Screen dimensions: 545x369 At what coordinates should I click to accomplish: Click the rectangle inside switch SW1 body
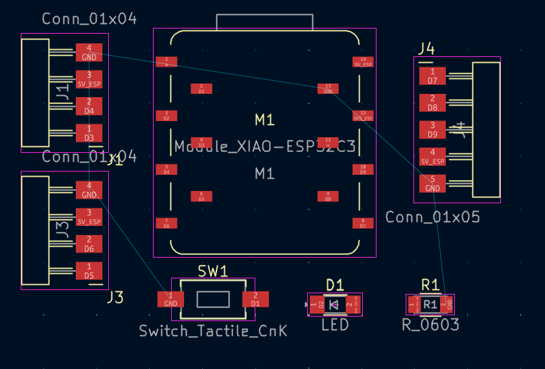213,299
